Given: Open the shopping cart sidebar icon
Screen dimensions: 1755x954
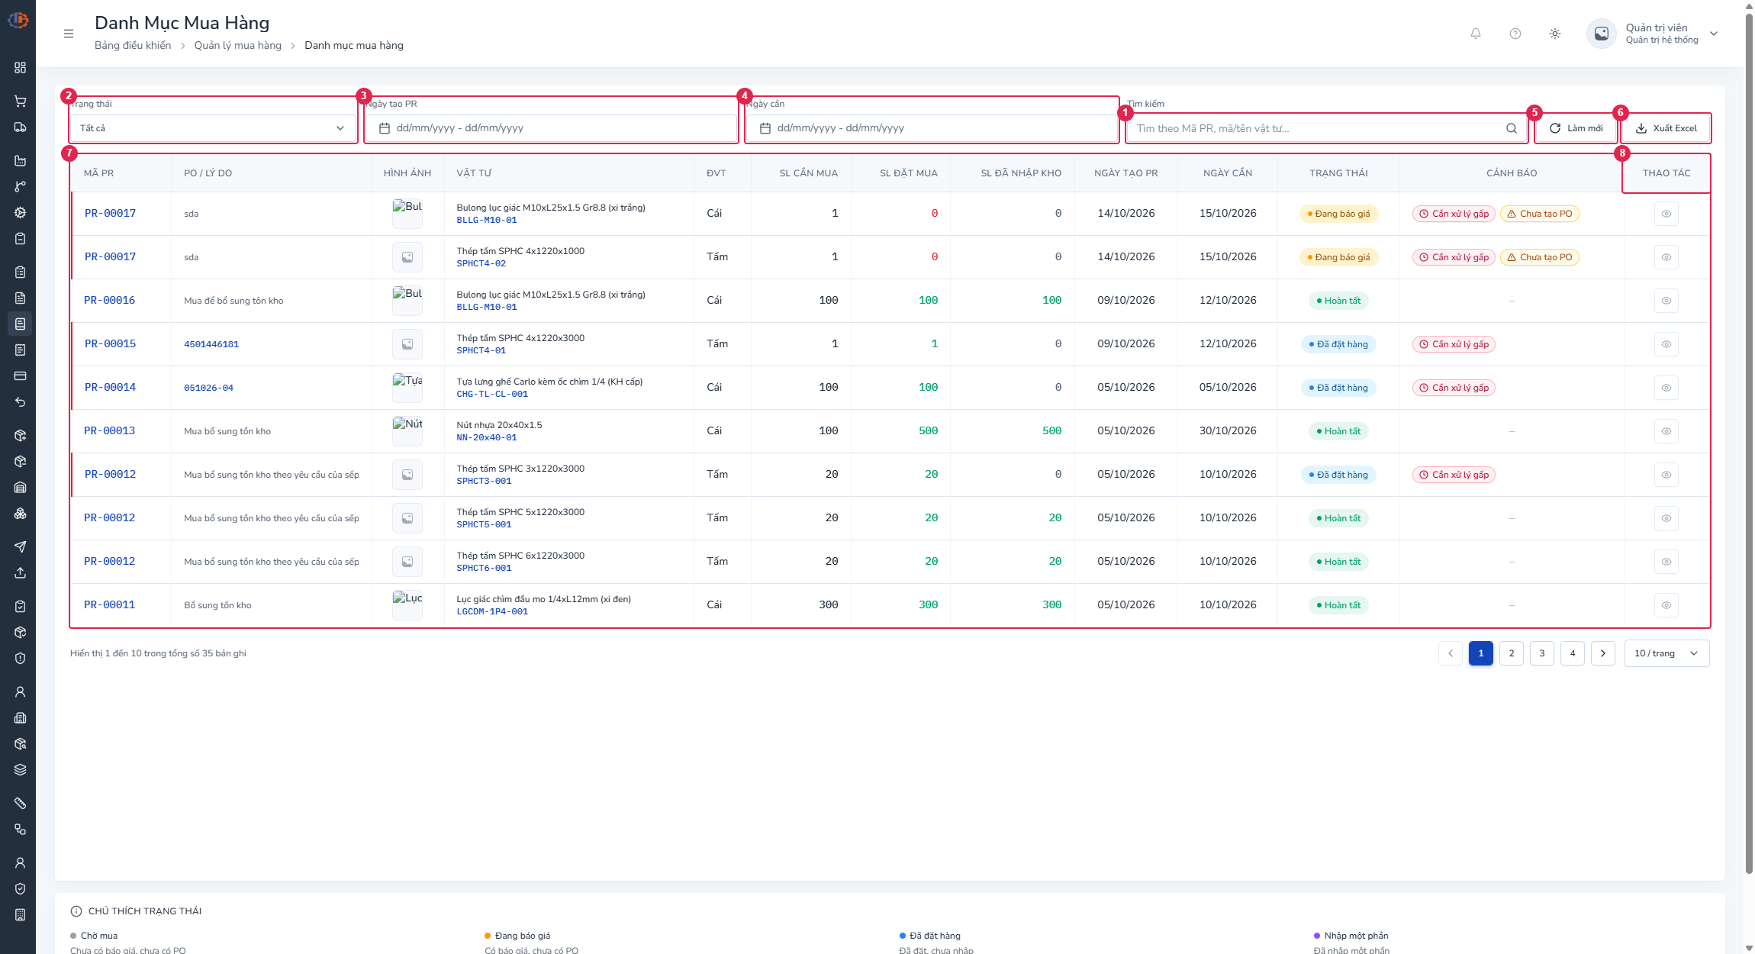Looking at the screenshot, I should (20, 101).
